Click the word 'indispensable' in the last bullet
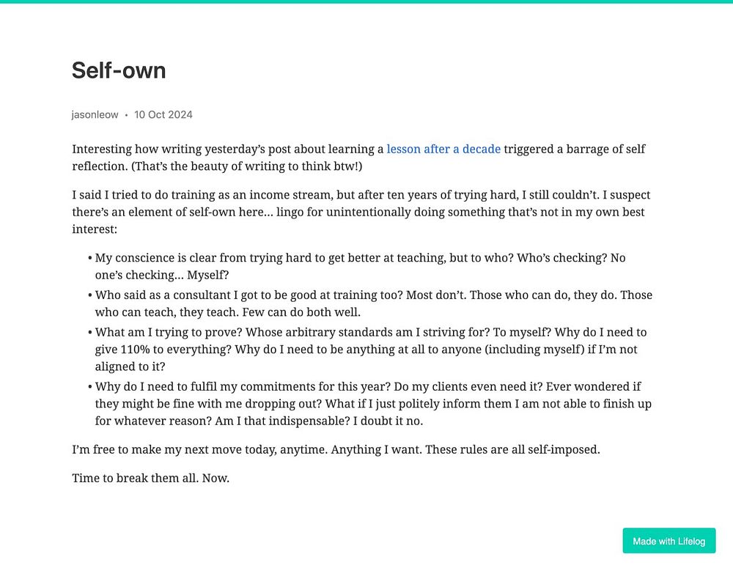 pos(309,421)
